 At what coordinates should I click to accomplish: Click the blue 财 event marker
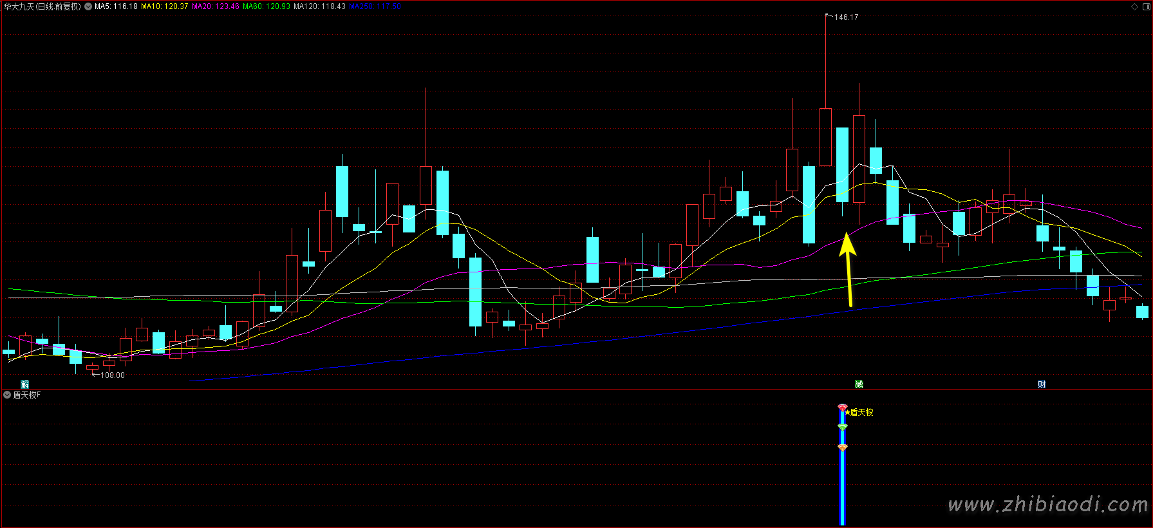click(1042, 384)
